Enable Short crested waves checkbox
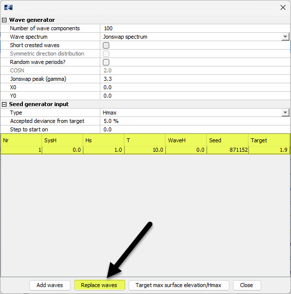Screen dimensions: 291x294 click(106, 45)
